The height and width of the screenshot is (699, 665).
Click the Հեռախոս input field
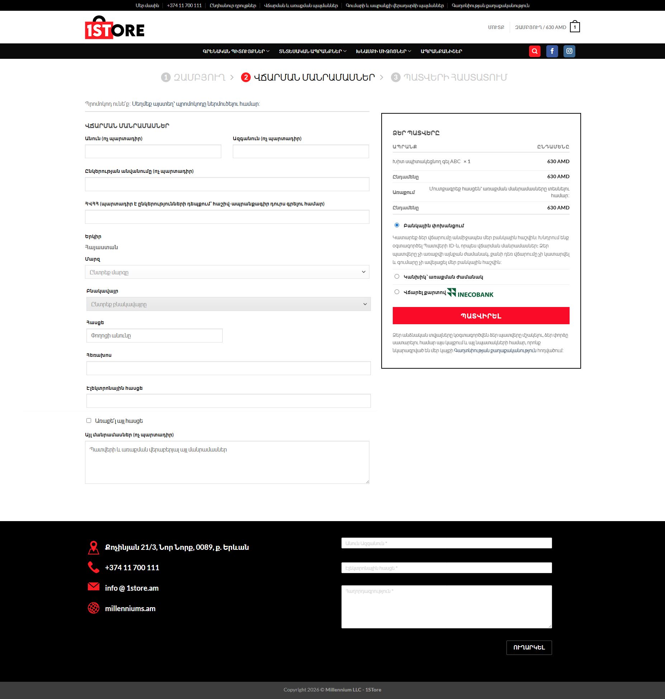coord(228,368)
